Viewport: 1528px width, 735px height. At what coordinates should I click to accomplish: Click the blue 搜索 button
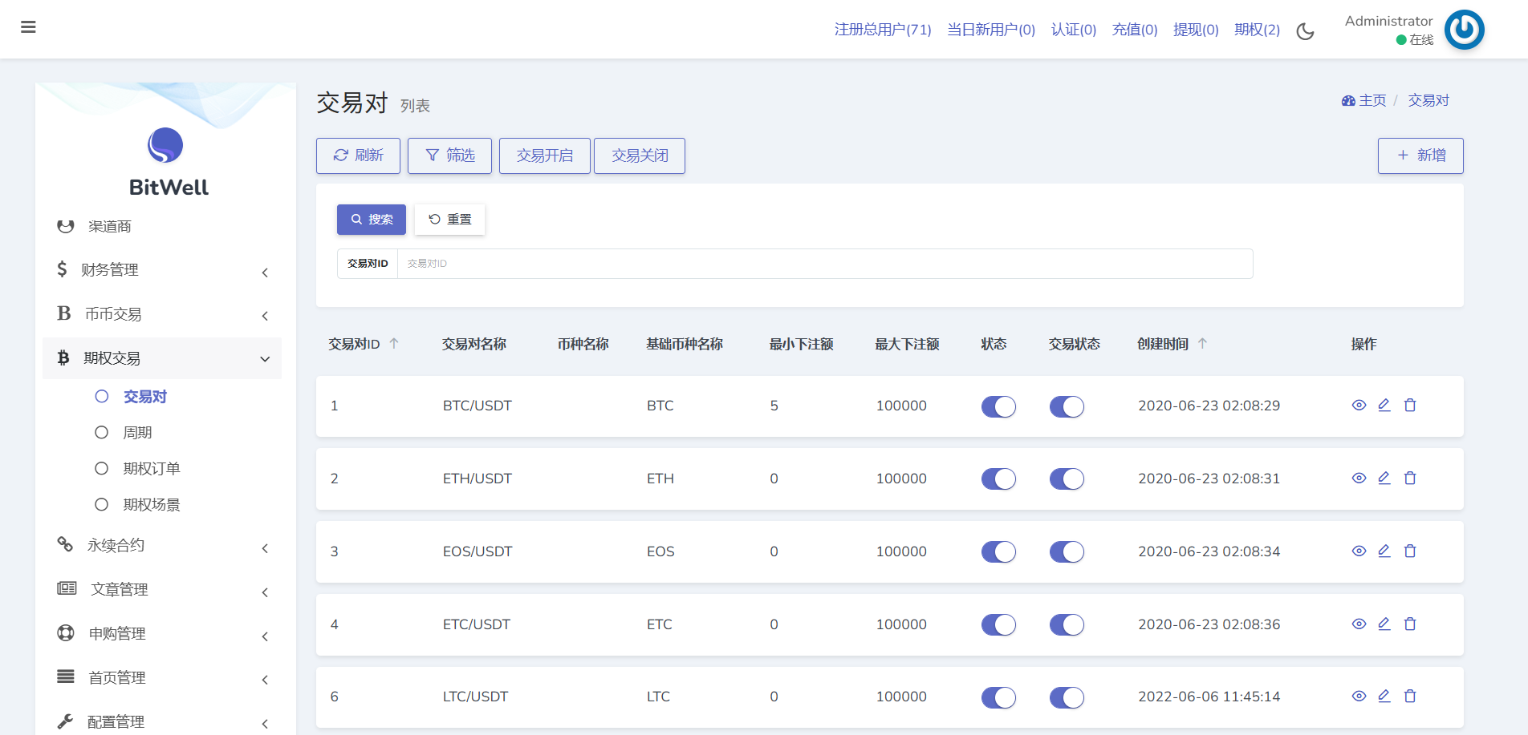point(372,220)
